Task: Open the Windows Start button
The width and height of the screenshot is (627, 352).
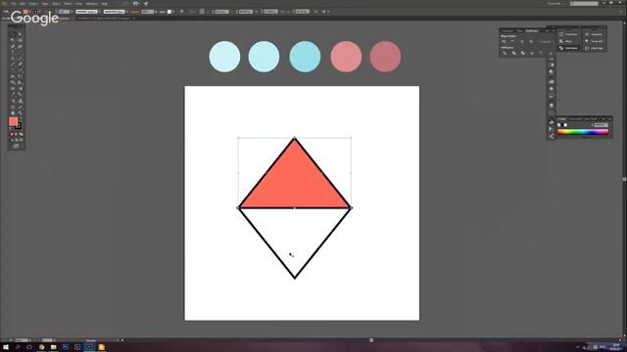Action: click(6, 347)
